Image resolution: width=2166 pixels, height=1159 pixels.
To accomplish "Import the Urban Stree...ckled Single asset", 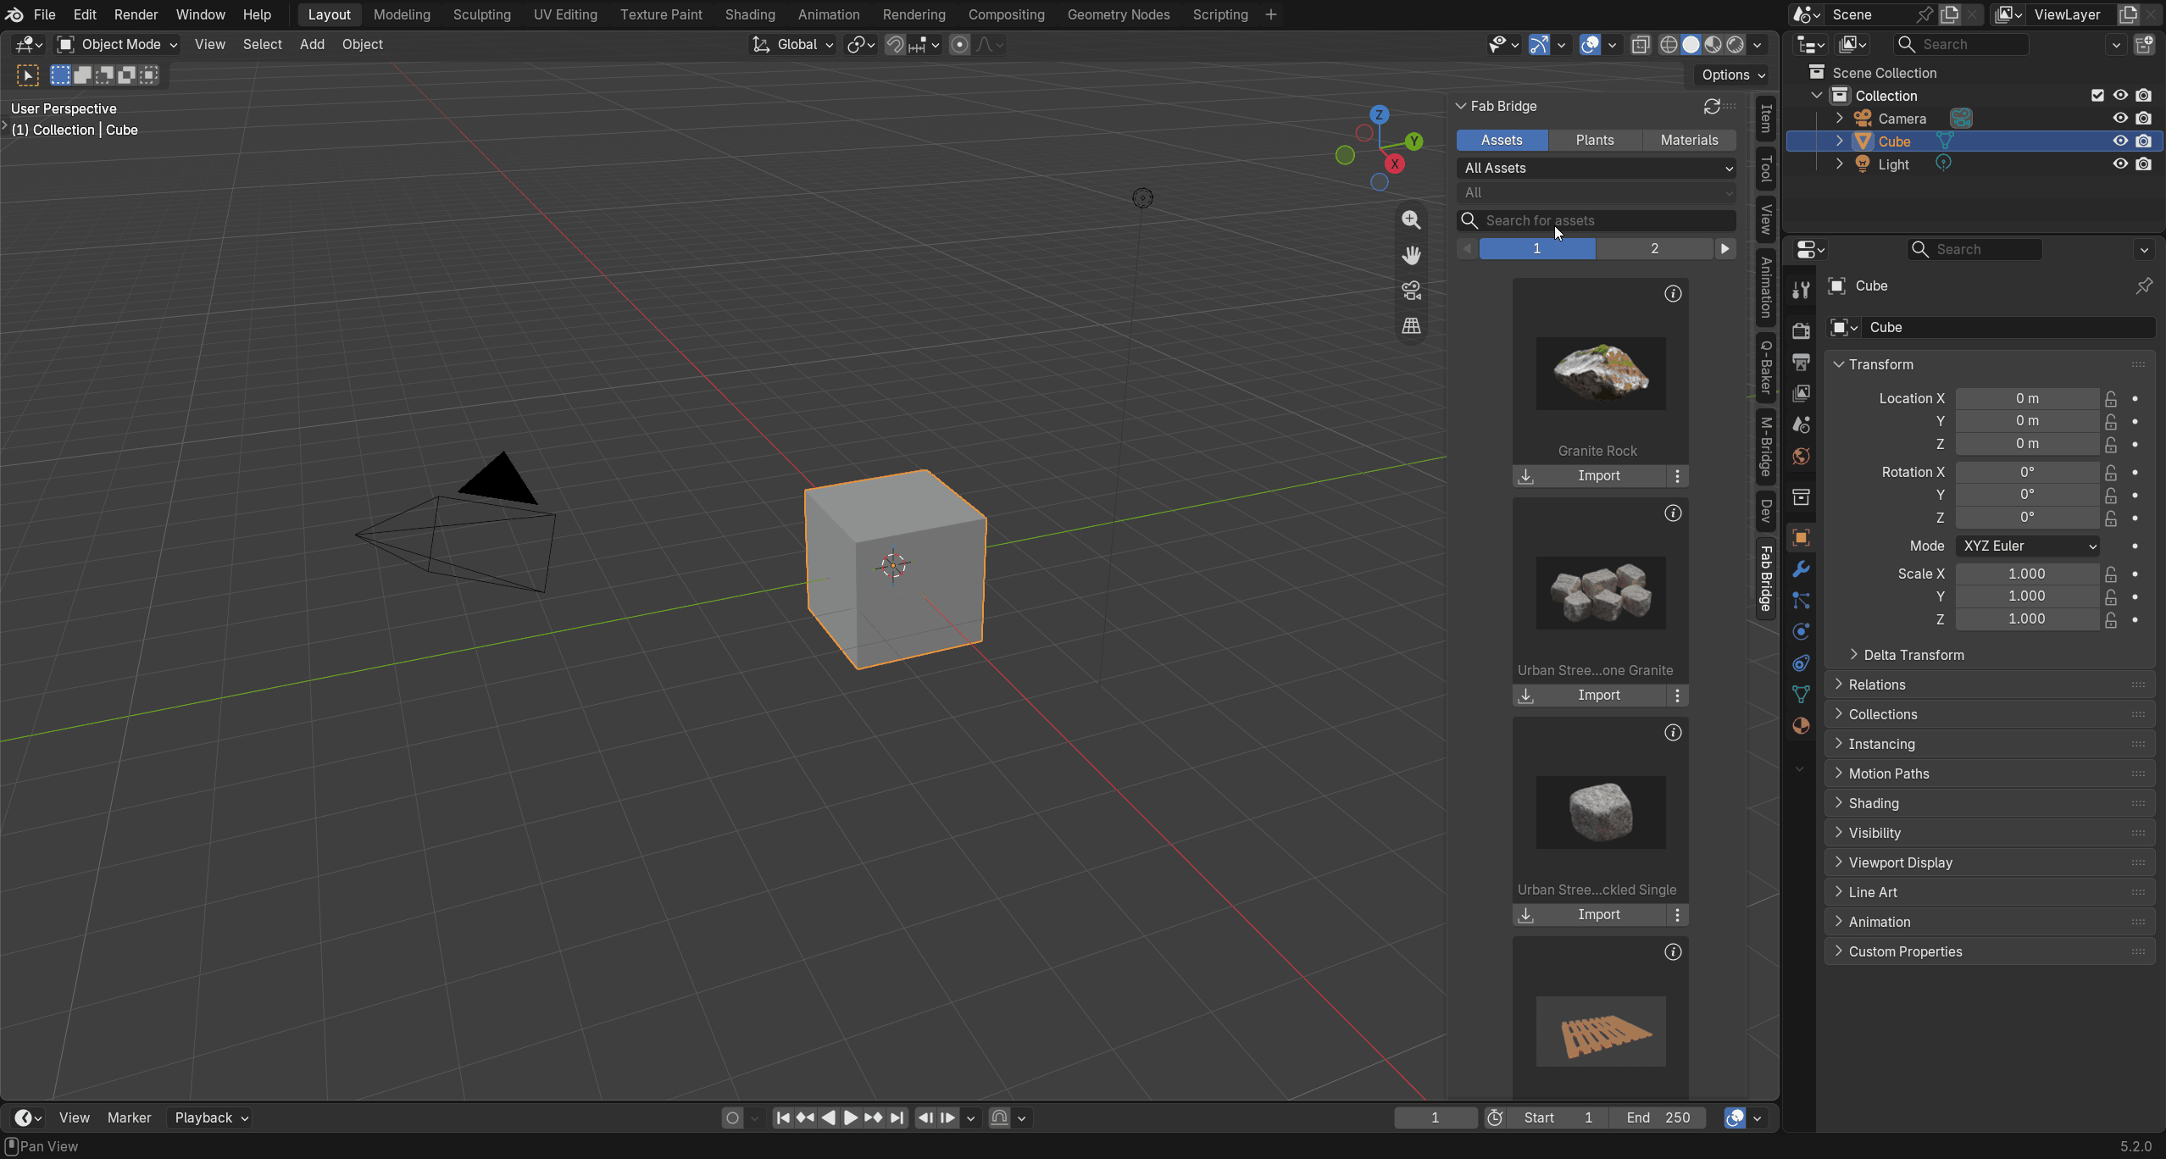I will click(1590, 915).
